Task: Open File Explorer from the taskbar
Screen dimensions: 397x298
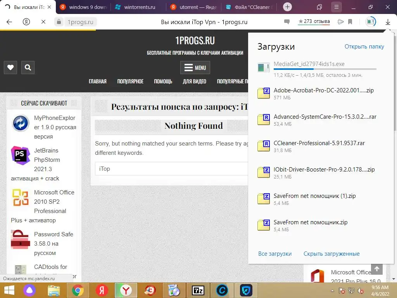Action: [x=54, y=290]
